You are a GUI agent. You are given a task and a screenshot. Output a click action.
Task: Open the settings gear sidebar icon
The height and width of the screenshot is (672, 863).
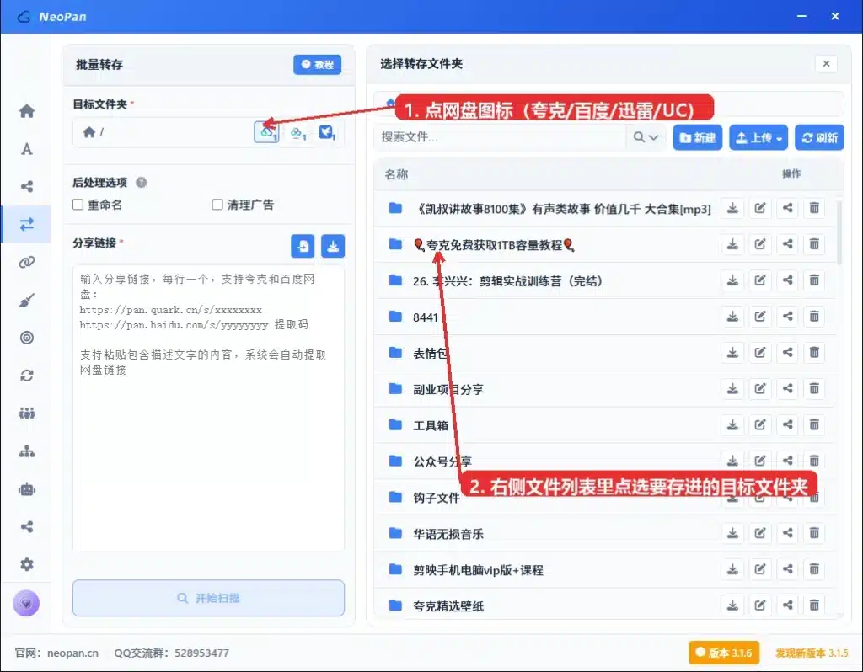26,564
